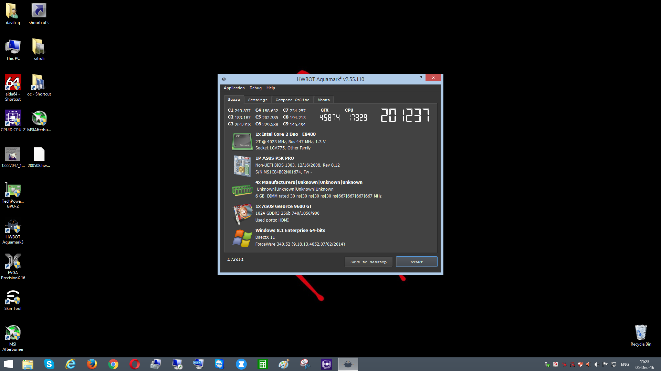This screenshot has height=371, width=661.
Task: Open TeamViewer from taskbar
Action: (x=220, y=364)
